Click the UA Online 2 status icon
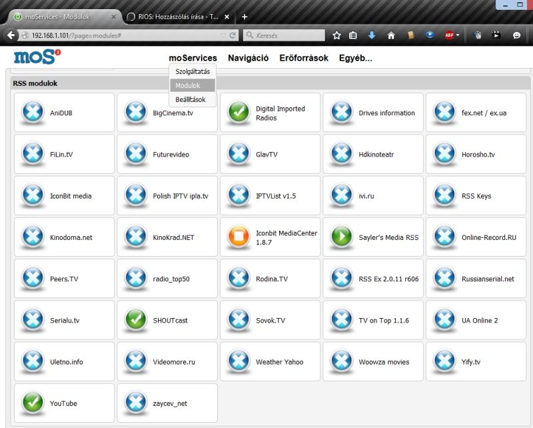This screenshot has height=428, width=533. tap(444, 319)
